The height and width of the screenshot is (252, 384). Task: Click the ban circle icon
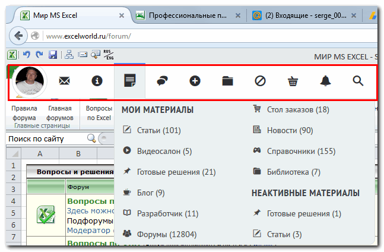pyautogui.click(x=260, y=81)
